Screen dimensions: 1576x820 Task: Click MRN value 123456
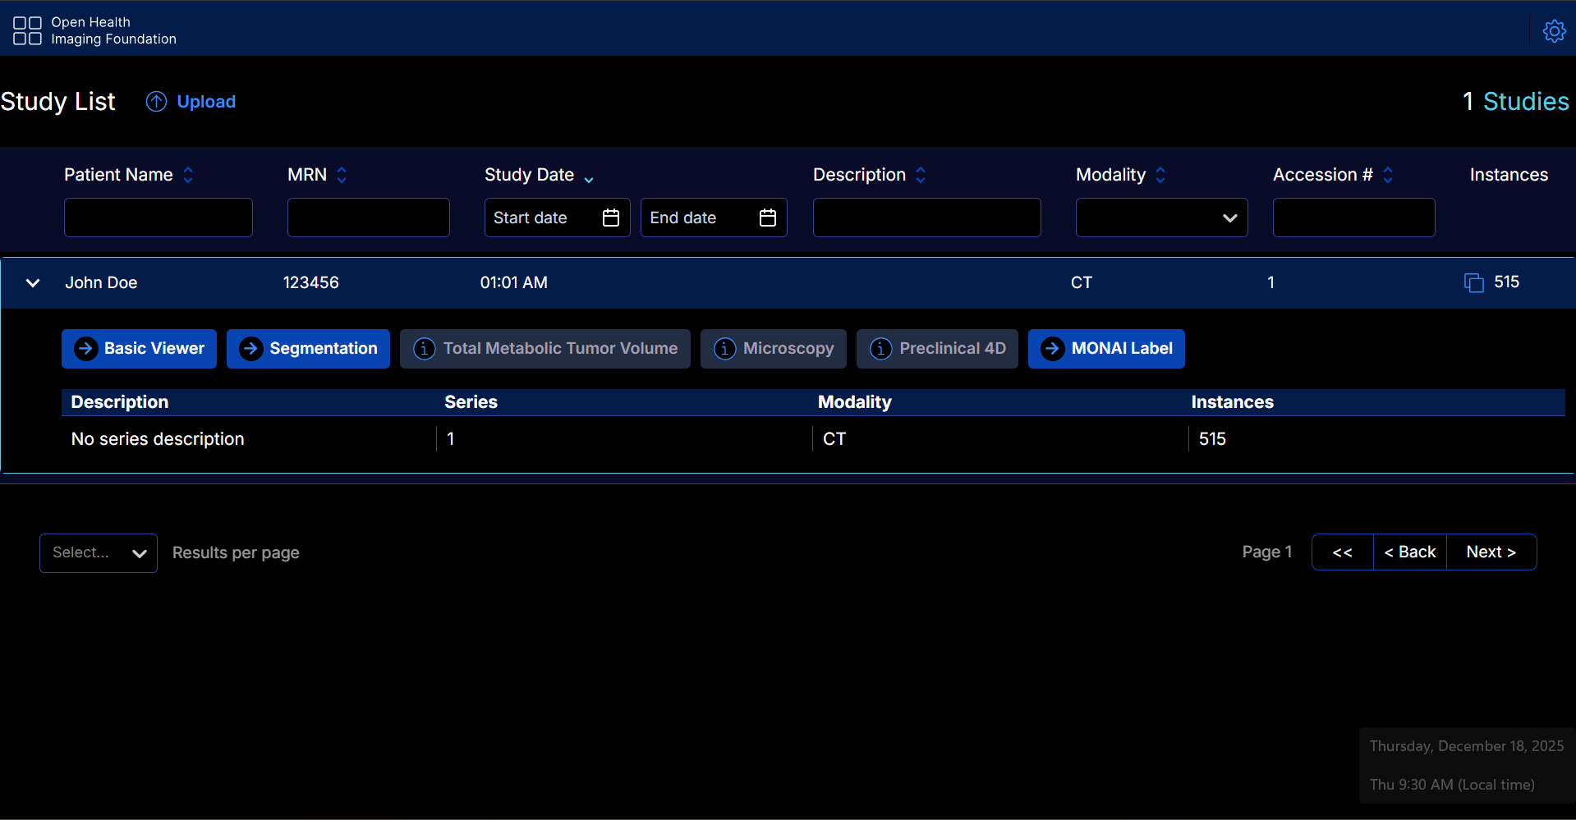311,282
